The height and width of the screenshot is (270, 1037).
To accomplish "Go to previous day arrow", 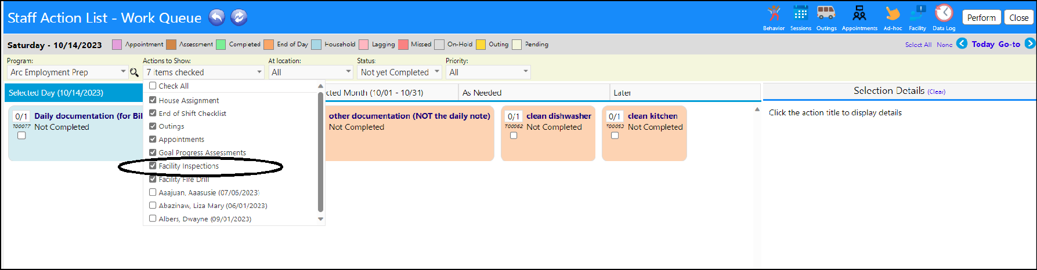I will pos(962,43).
